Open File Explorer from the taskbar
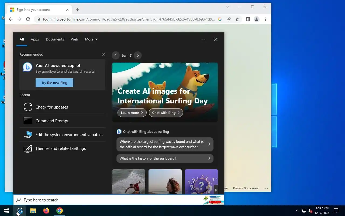The width and height of the screenshot is (345, 216). [x=33, y=211]
